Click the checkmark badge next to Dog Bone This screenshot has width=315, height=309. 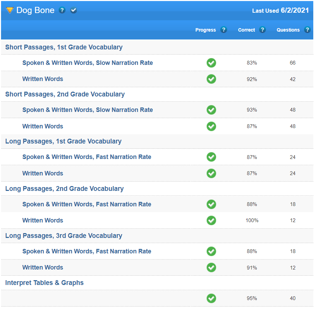tap(73, 10)
